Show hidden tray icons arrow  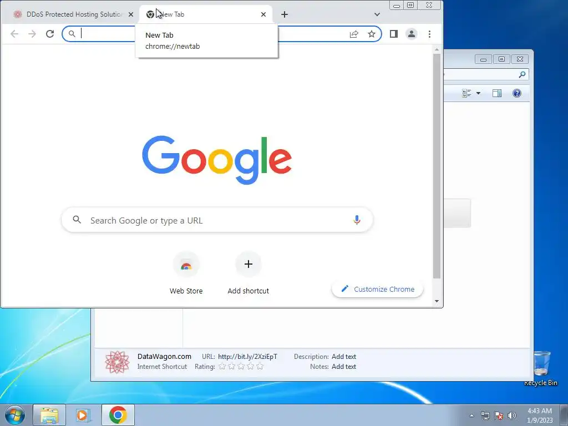tap(471, 415)
